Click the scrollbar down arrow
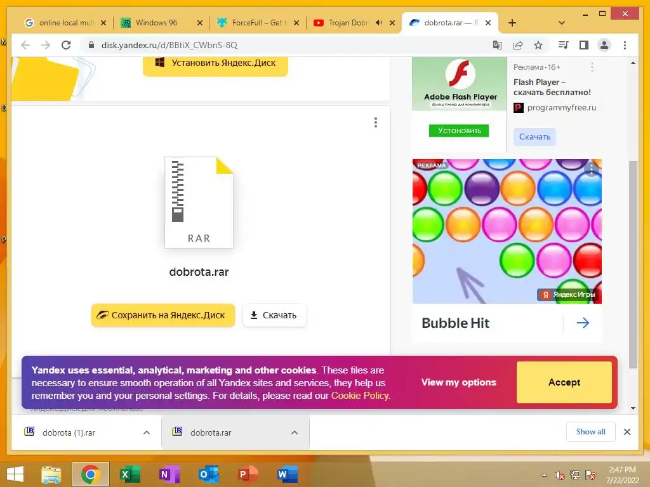650x487 pixels. point(633,408)
